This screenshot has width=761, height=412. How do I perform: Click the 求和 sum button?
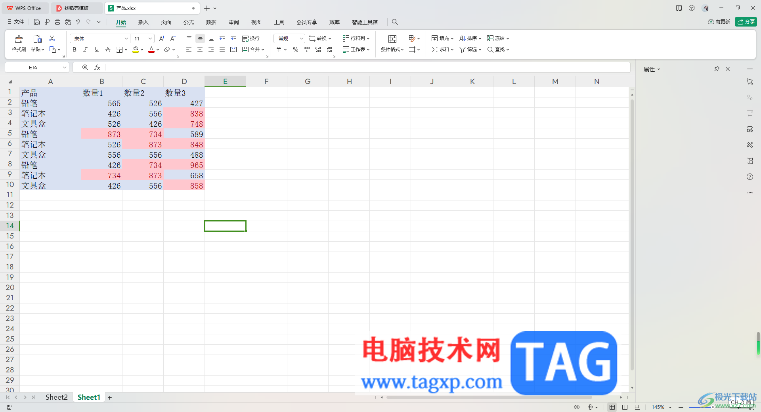click(442, 50)
